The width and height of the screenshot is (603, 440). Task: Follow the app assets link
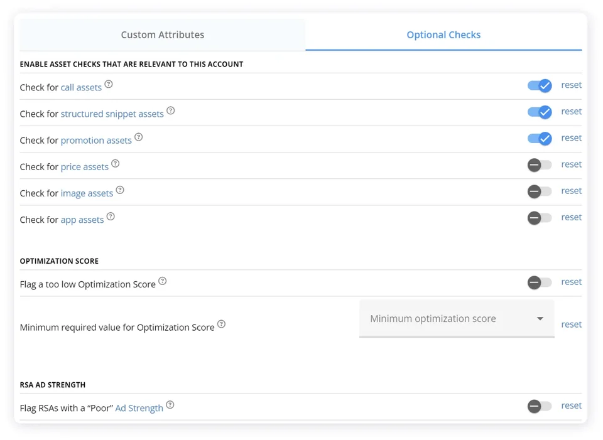tap(82, 220)
